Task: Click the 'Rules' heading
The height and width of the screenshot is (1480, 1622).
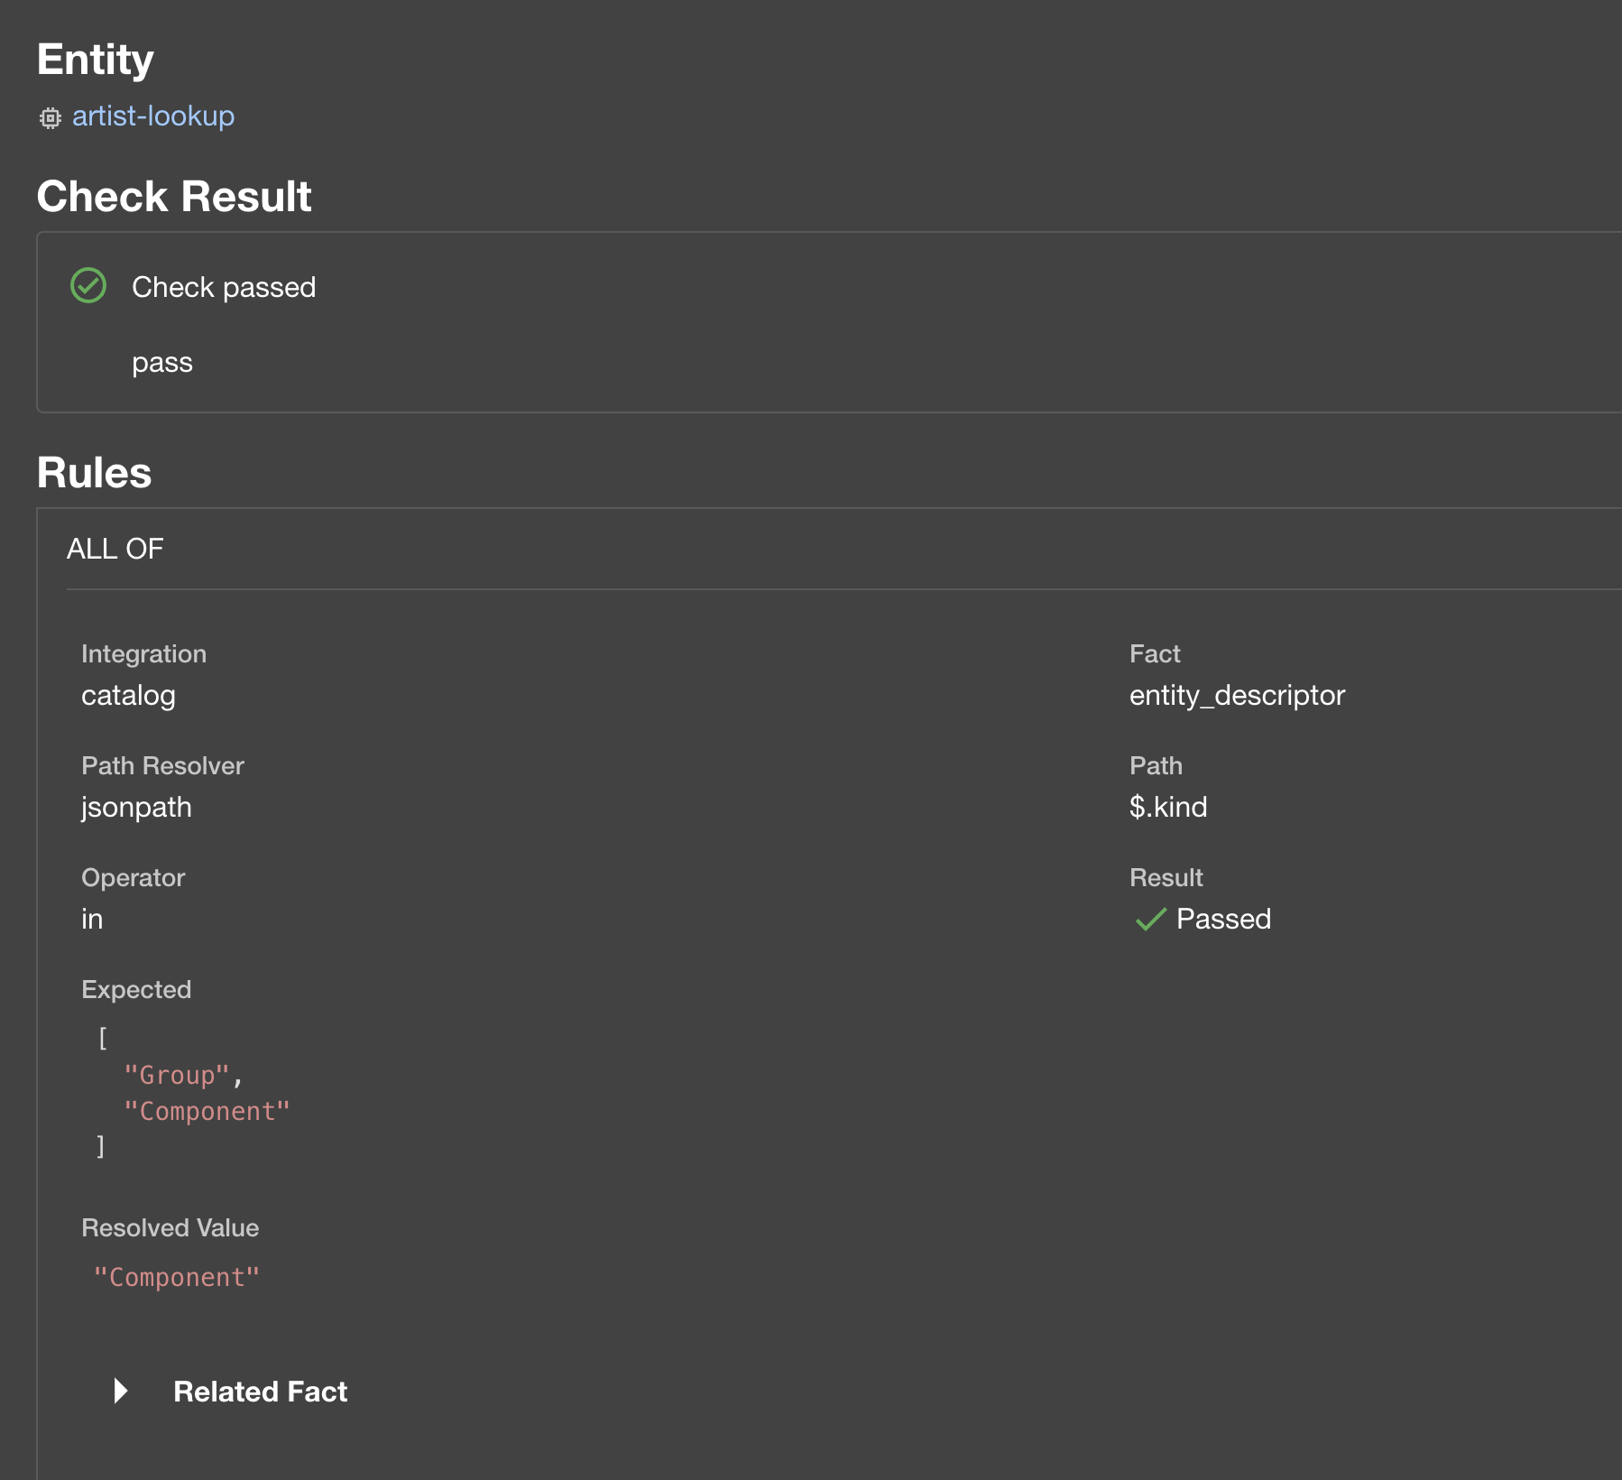Action: tap(95, 473)
